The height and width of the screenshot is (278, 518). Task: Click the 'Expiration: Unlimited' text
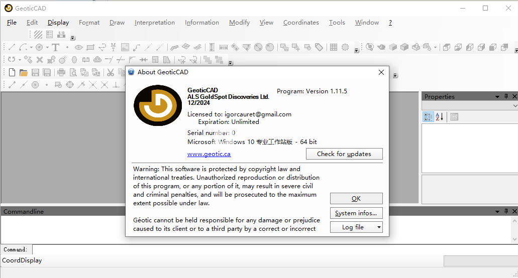pos(229,121)
